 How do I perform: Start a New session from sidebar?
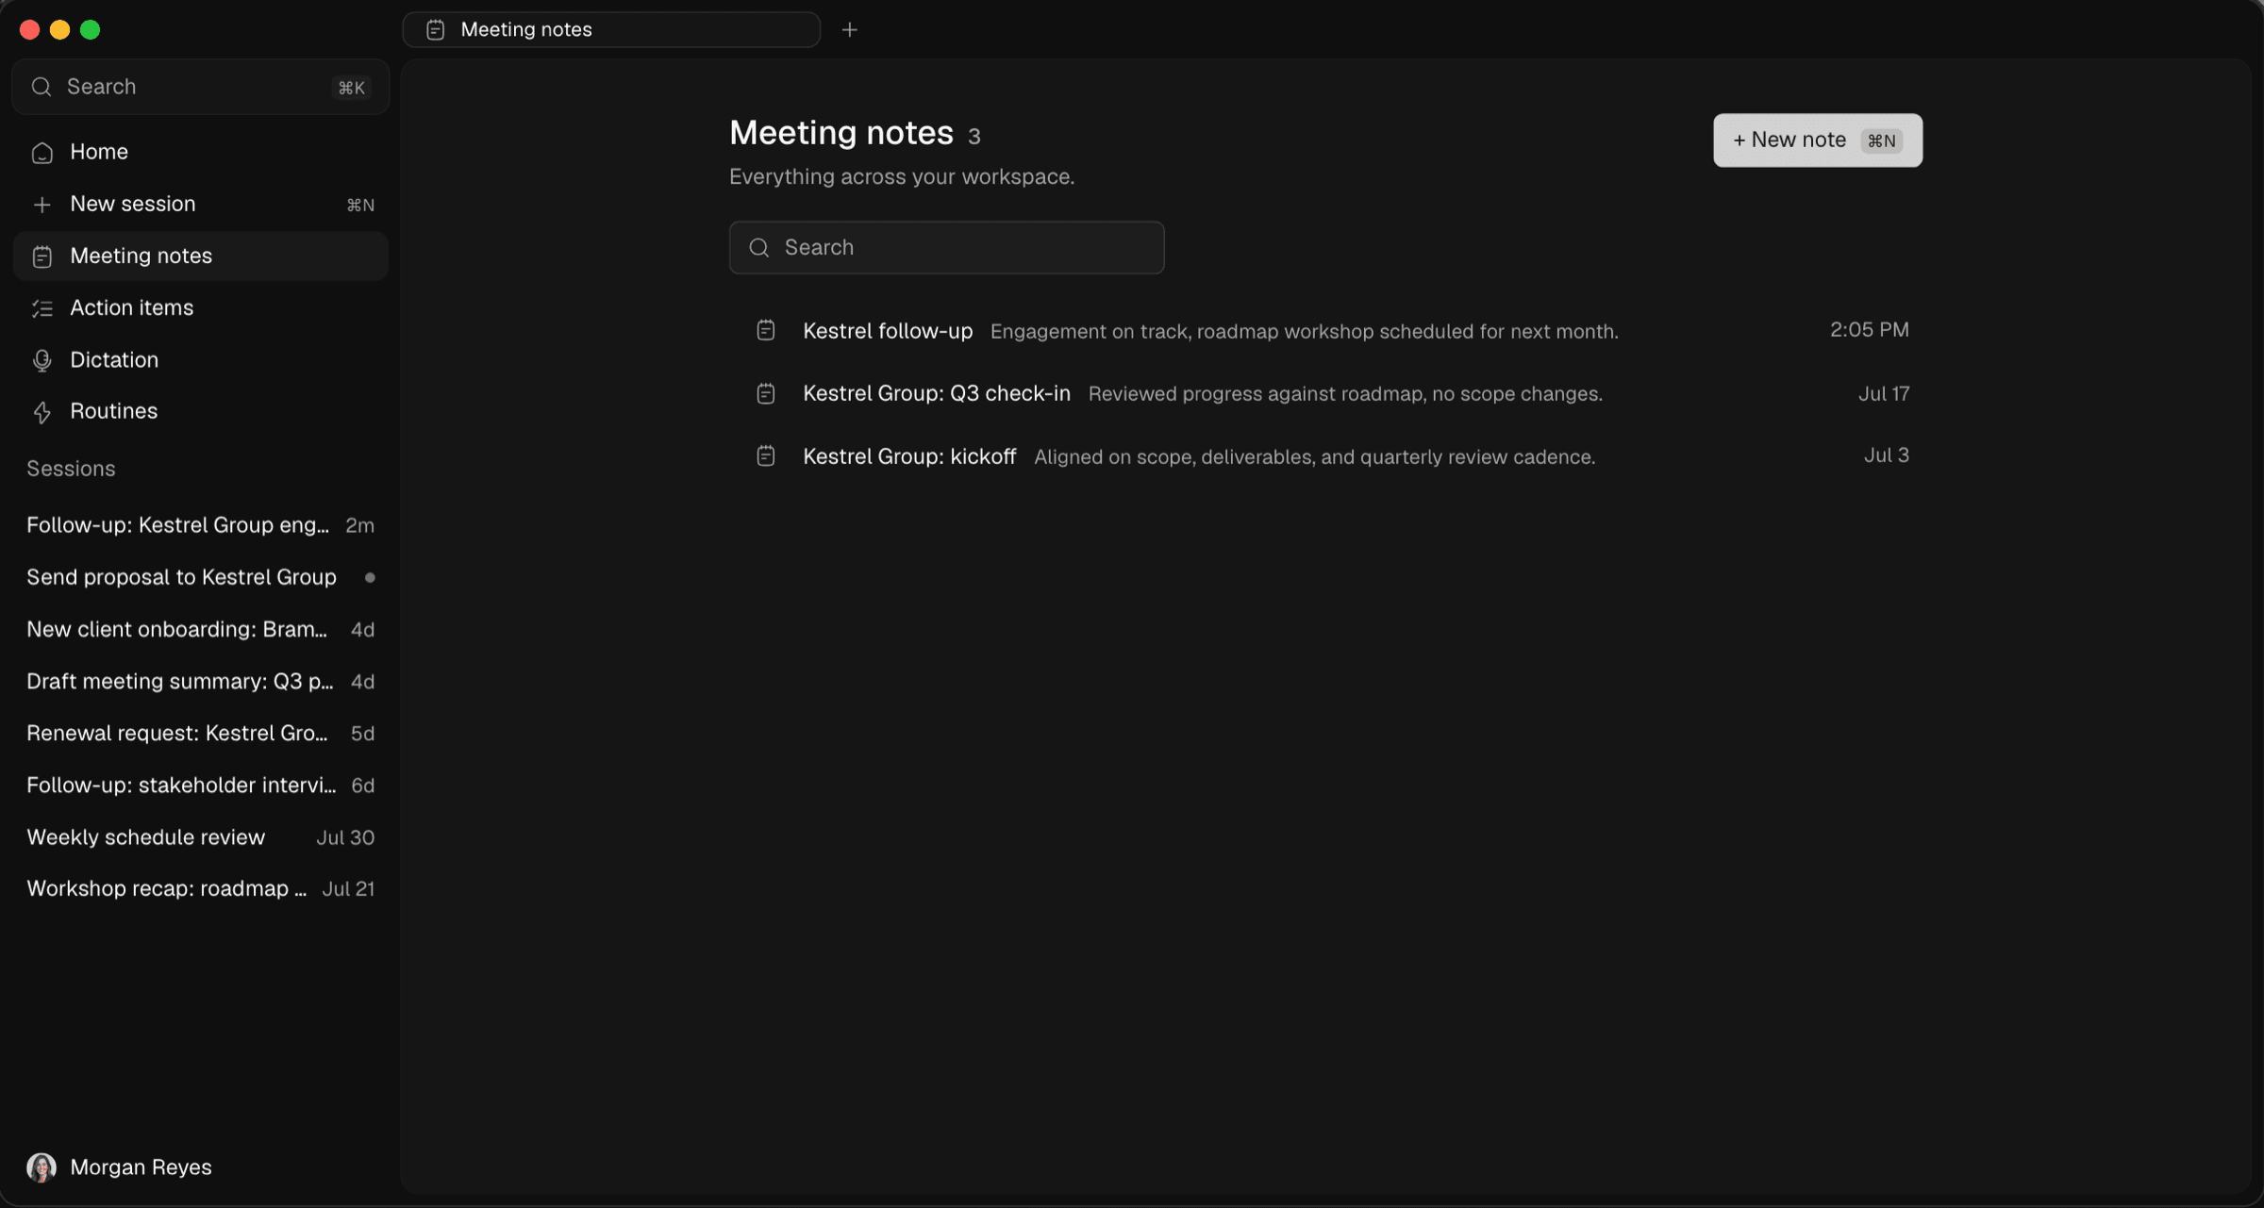click(201, 204)
